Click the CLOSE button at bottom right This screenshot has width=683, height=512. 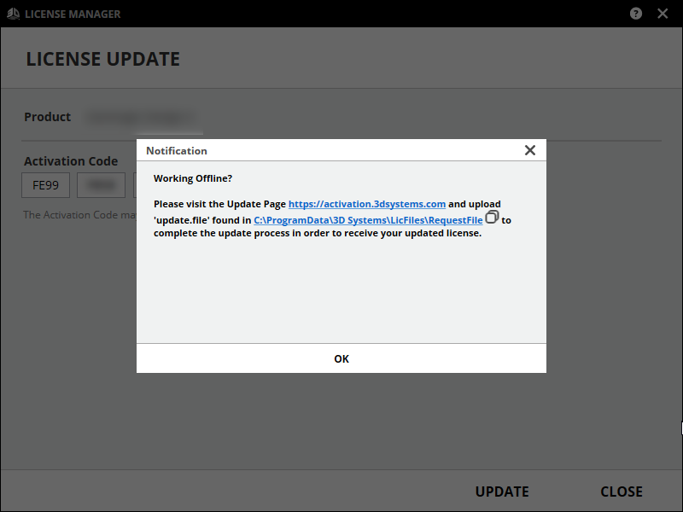coord(621,492)
